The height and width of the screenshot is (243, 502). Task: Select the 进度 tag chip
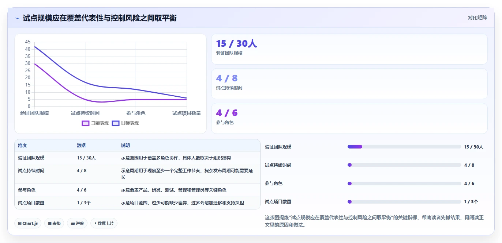pos(77,223)
